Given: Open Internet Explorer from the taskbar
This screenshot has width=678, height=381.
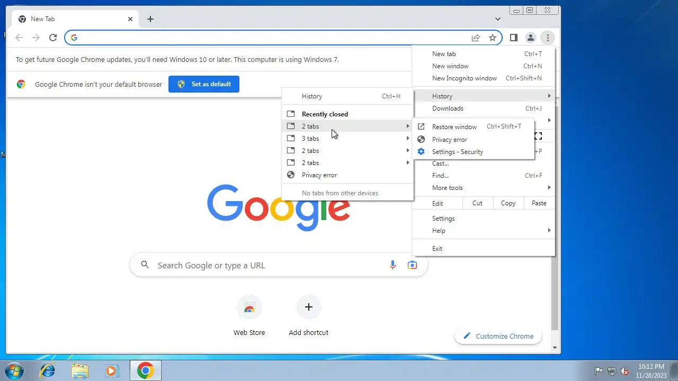Looking at the screenshot, I should [48, 370].
